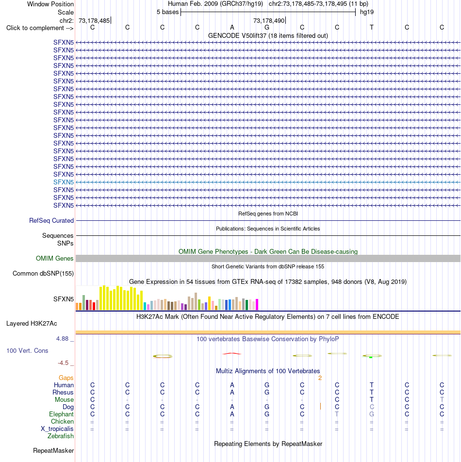461x462 pixels.
Task: Select the gray OMIM Genes bar
Action: tap(268, 258)
